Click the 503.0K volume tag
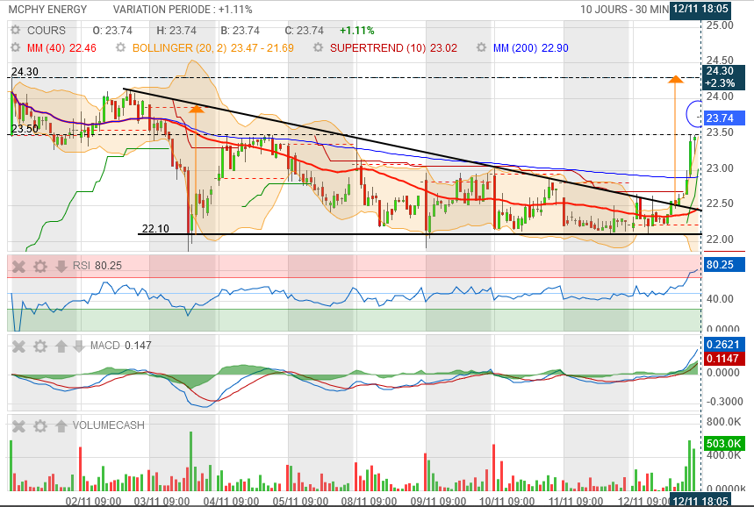This screenshot has height=507, width=754. 723,443
